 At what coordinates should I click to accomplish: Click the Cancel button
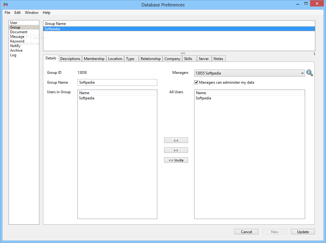[246, 232]
